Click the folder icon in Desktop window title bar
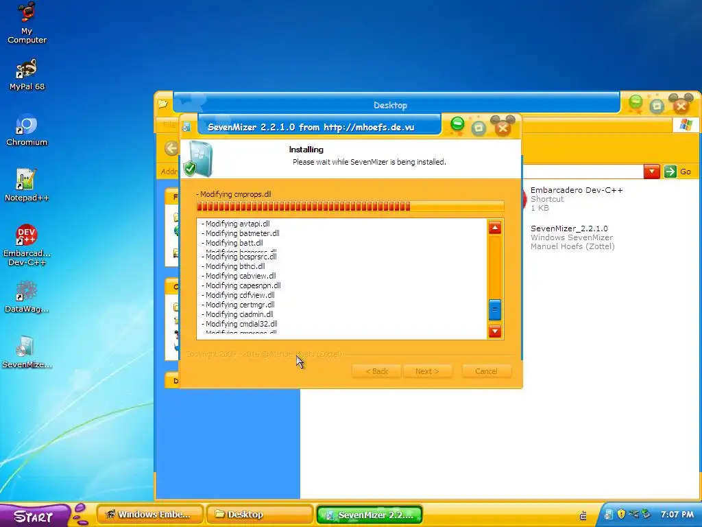The width and height of the screenshot is (702, 527). pyautogui.click(x=162, y=104)
